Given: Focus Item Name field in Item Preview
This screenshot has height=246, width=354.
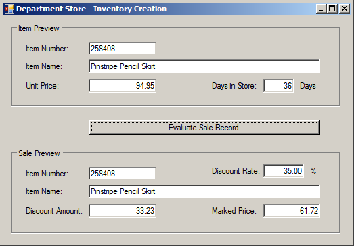Looking at the screenshot, I should [x=204, y=66].
